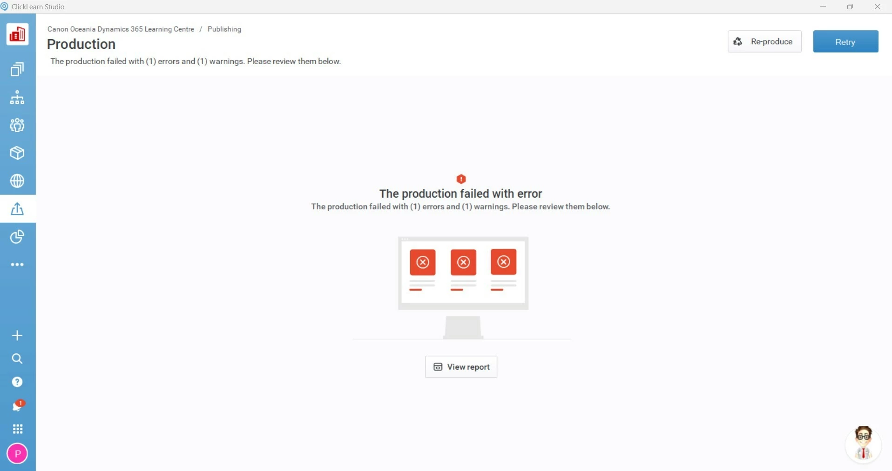Click the Re-produce button
Viewport: 892px width, 471px height.
[764, 41]
